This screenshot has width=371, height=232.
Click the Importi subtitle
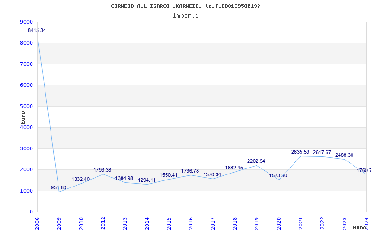[185, 15]
